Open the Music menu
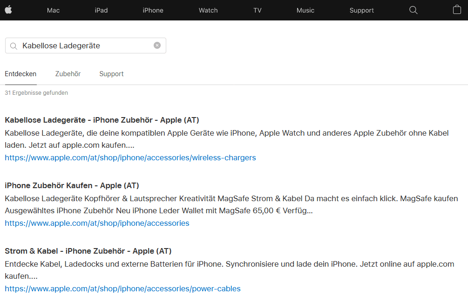This screenshot has width=468, height=295. click(305, 10)
